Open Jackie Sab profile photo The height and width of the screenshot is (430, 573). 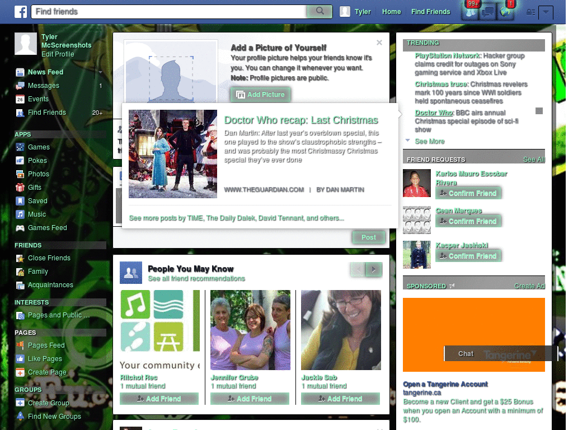341,330
